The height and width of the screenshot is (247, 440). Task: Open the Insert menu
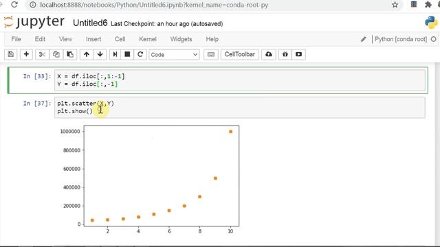click(93, 39)
